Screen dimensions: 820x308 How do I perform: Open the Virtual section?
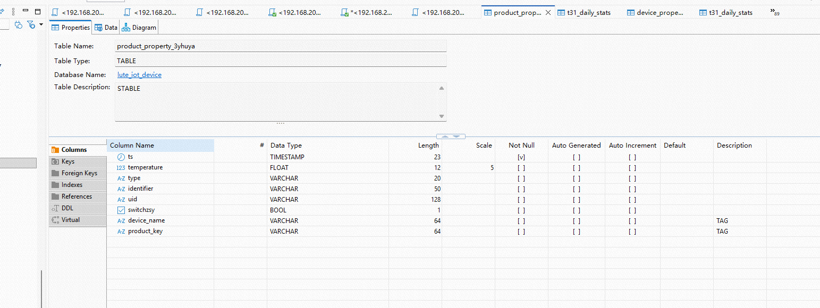pyautogui.click(x=70, y=220)
